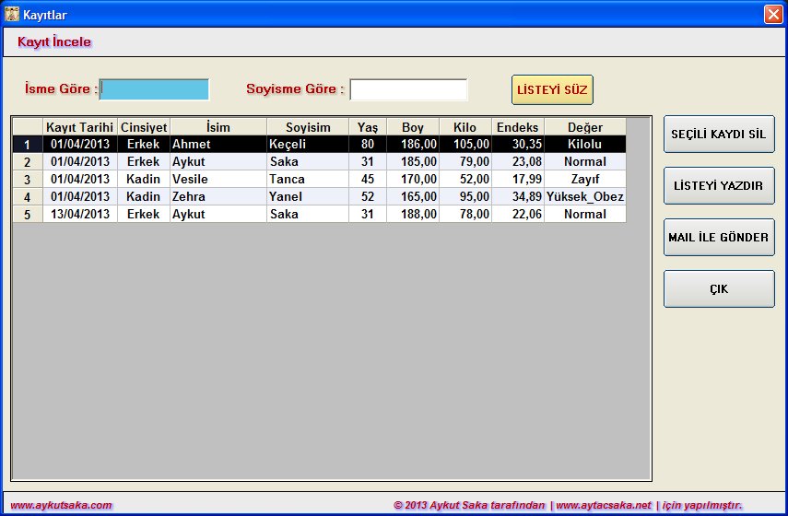Screen dimensions: 788x516
Task: Open the www.aytacsaka.net footer link
Action: tap(603, 505)
